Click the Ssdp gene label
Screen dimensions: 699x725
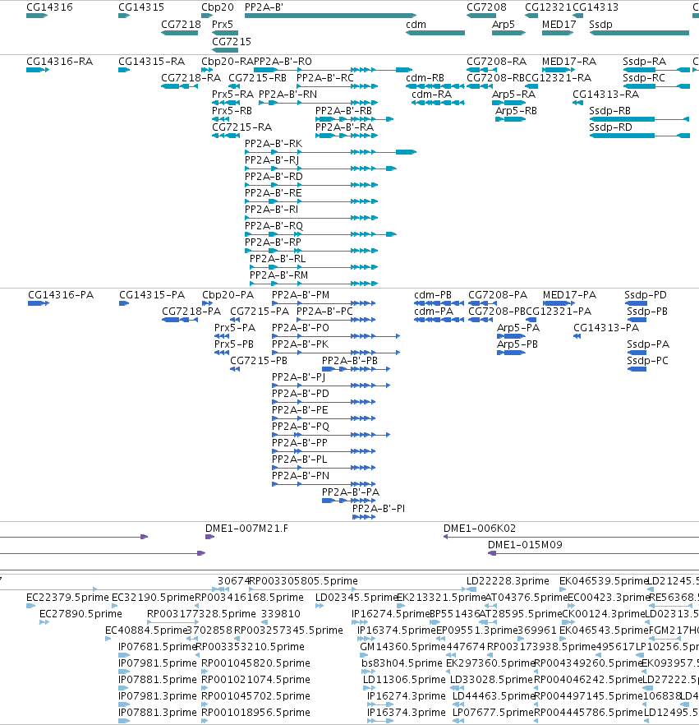(600, 25)
